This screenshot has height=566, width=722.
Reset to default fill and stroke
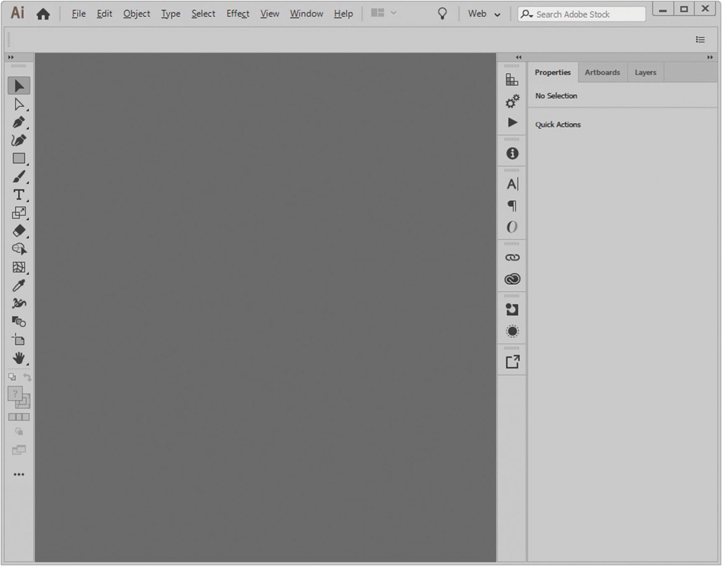tap(12, 377)
